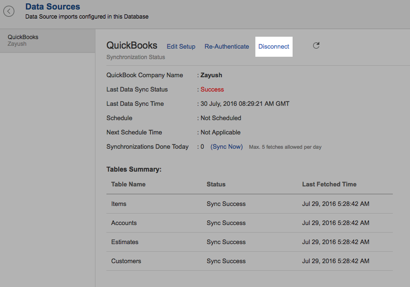Click the Sync Now link
The height and width of the screenshot is (287, 410).
click(227, 147)
